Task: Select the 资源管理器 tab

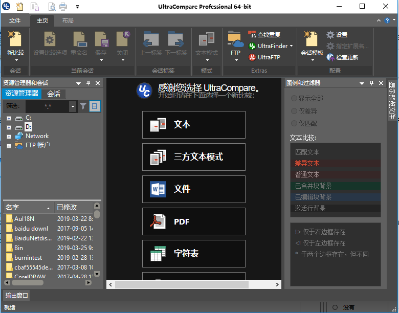Action: coord(21,94)
